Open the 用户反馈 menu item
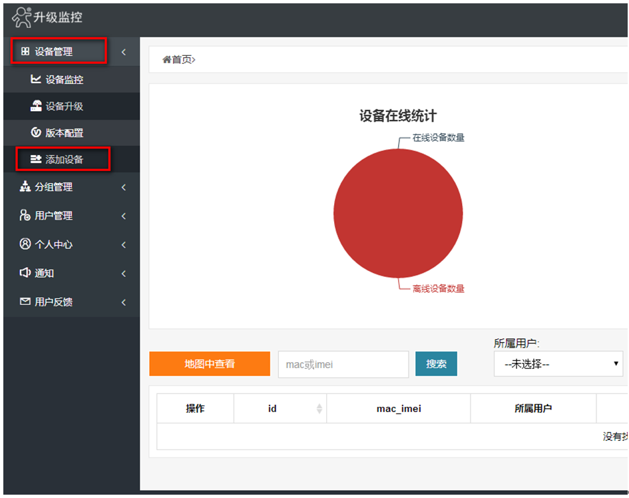The height and width of the screenshot is (498, 629). point(53,302)
